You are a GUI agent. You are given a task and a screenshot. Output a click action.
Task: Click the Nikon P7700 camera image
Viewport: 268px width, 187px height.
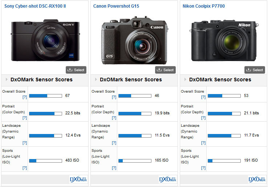pyautogui.click(x=224, y=41)
